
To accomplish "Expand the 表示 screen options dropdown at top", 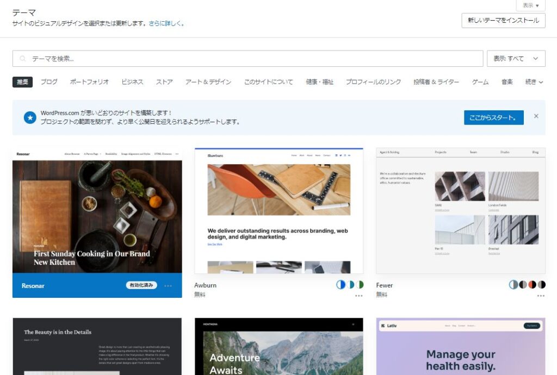I will click(x=530, y=5).
